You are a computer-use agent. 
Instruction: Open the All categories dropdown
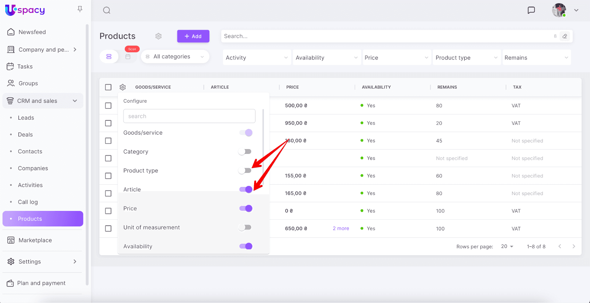pyautogui.click(x=175, y=57)
